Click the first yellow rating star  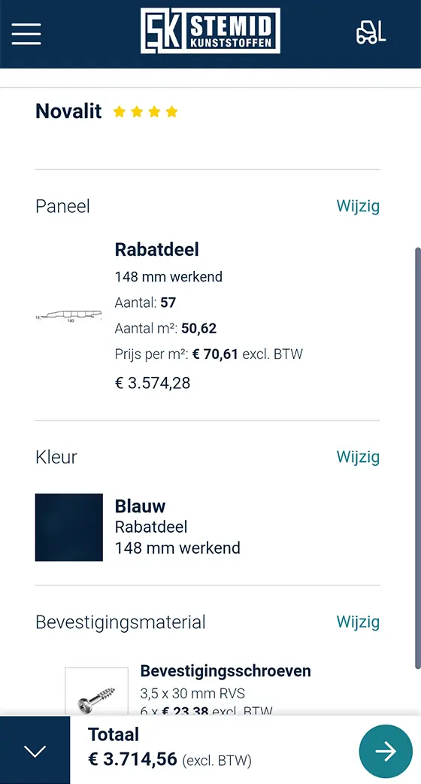[x=119, y=111]
